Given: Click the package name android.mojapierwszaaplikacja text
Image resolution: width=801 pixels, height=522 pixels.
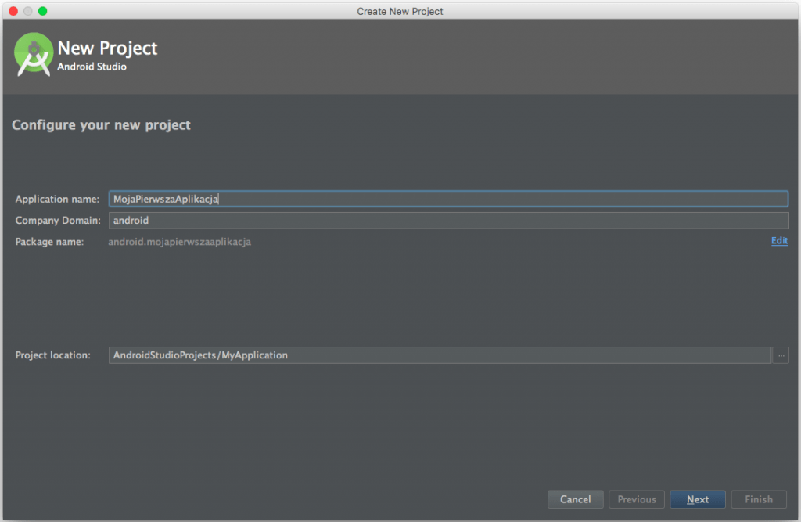Looking at the screenshot, I should (x=179, y=241).
